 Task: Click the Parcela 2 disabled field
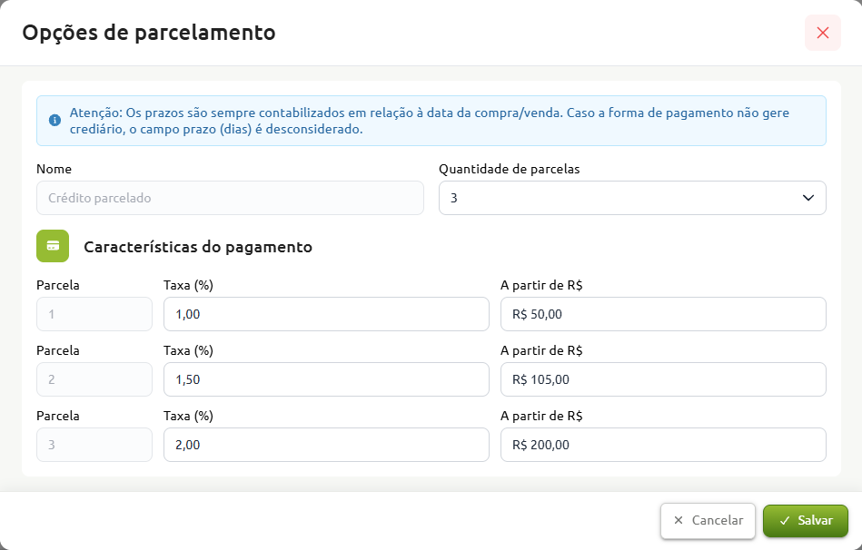pos(94,379)
